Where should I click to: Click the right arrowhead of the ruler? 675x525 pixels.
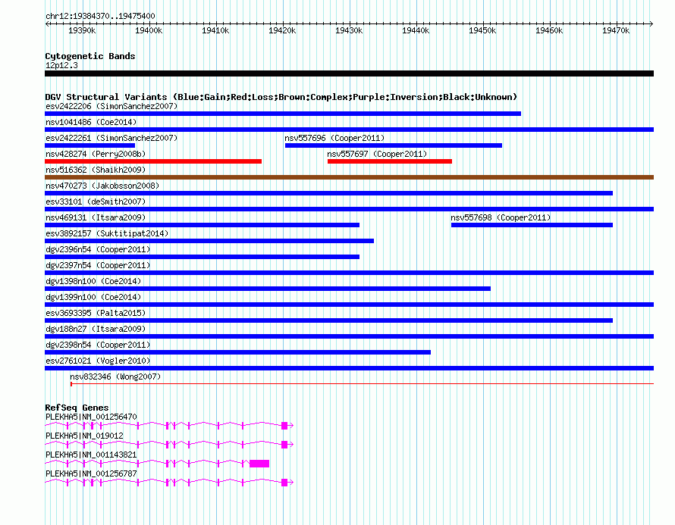coord(651,24)
